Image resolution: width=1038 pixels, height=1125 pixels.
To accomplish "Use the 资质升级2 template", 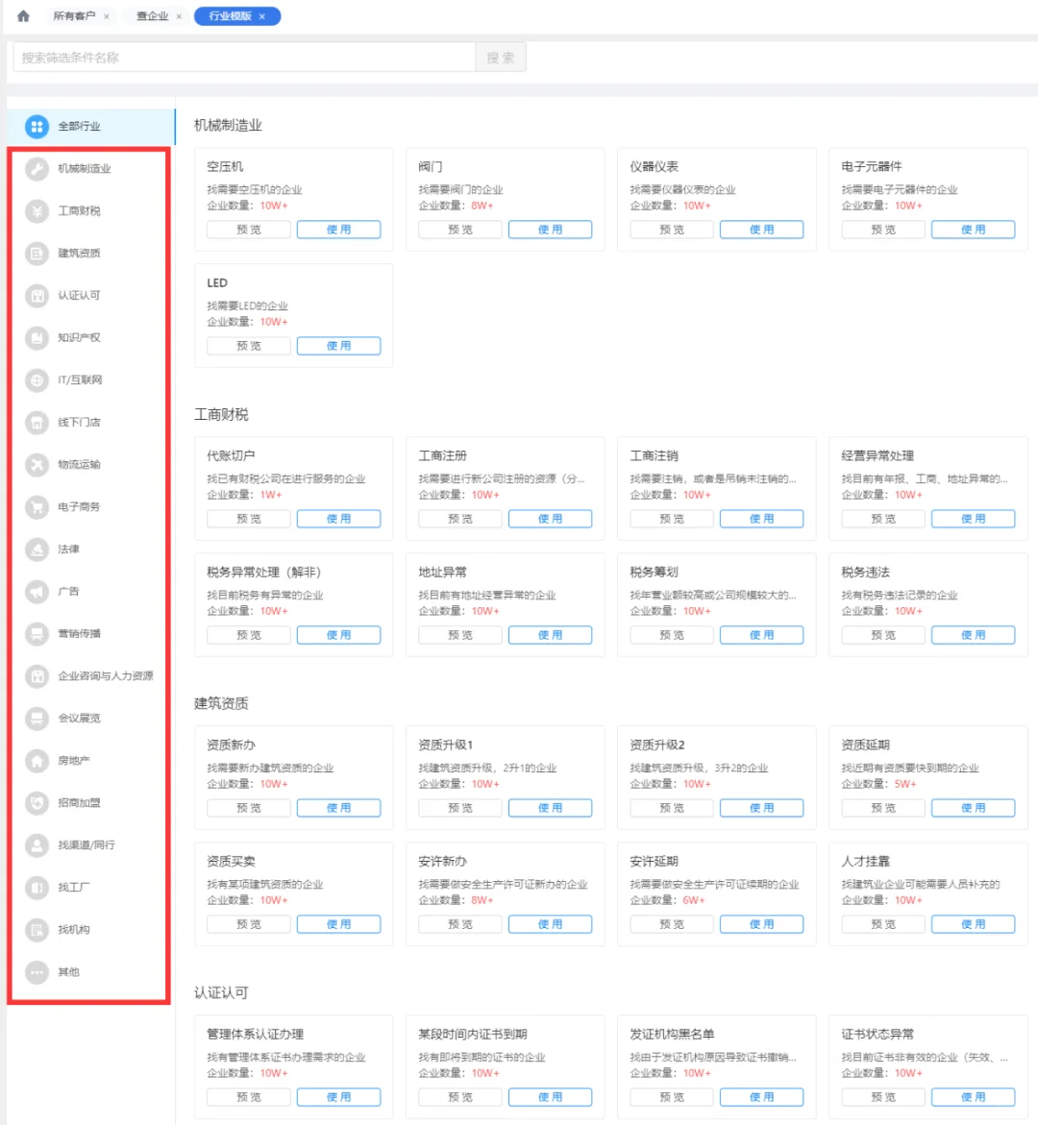I will pos(761,808).
